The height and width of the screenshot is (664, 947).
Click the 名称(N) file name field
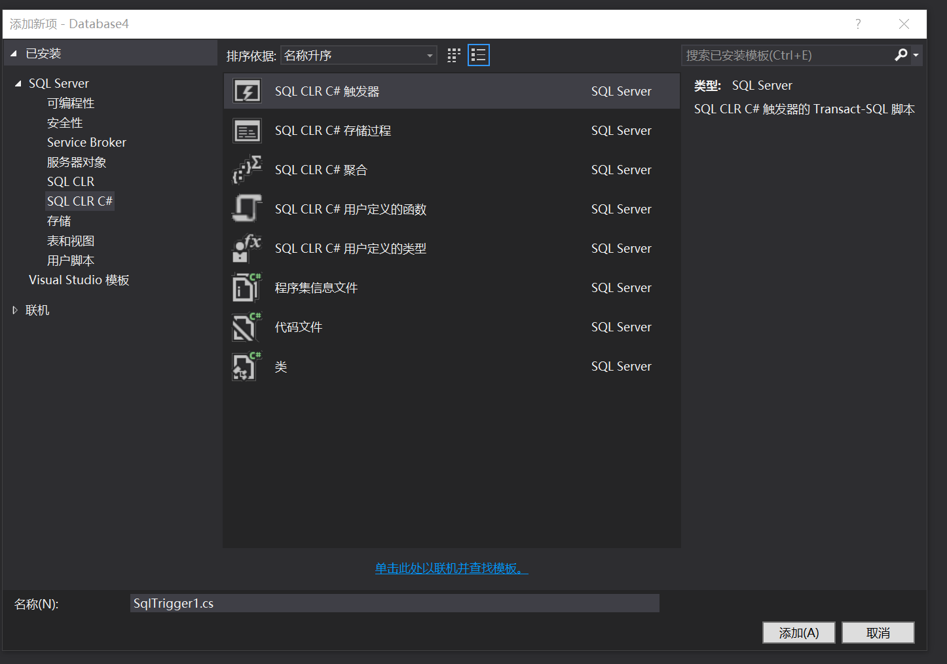coord(395,603)
